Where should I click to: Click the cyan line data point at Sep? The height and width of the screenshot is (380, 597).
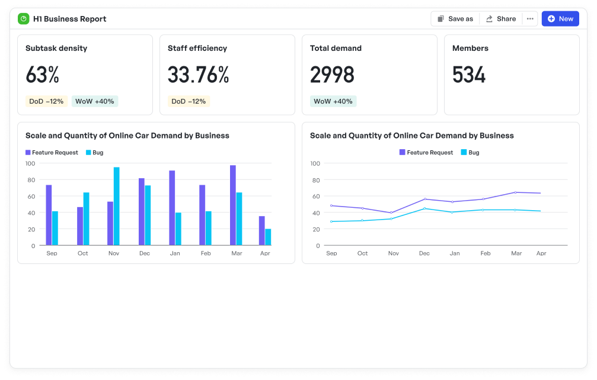click(x=331, y=221)
